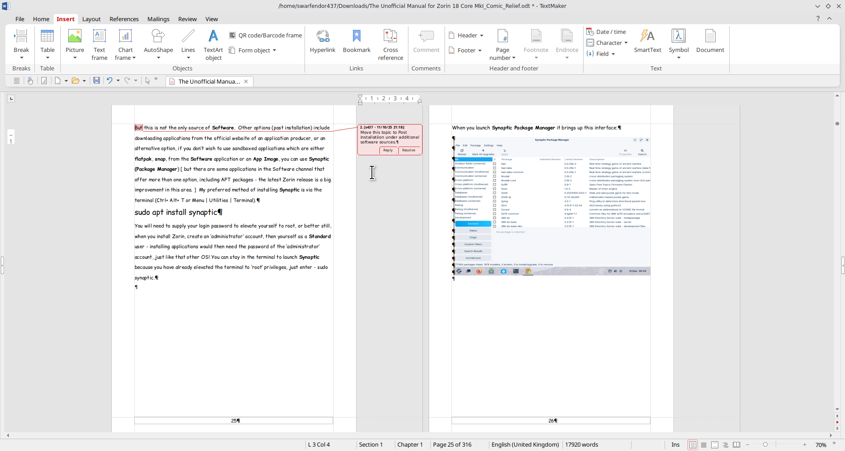The width and height of the screenshot is (845, 451).
Task: Switch to the Review tab
Action: point(187,19)
